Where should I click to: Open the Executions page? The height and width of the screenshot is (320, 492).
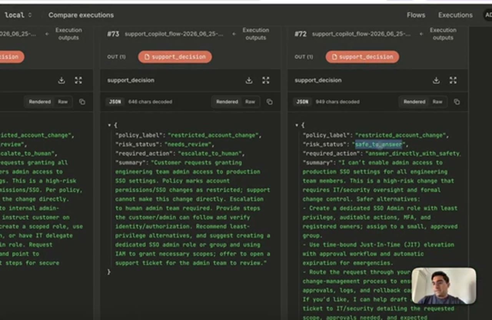point(455,15)
